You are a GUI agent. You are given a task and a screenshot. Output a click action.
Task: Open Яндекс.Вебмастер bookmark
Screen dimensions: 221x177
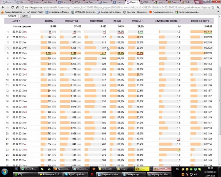(13, 12)
